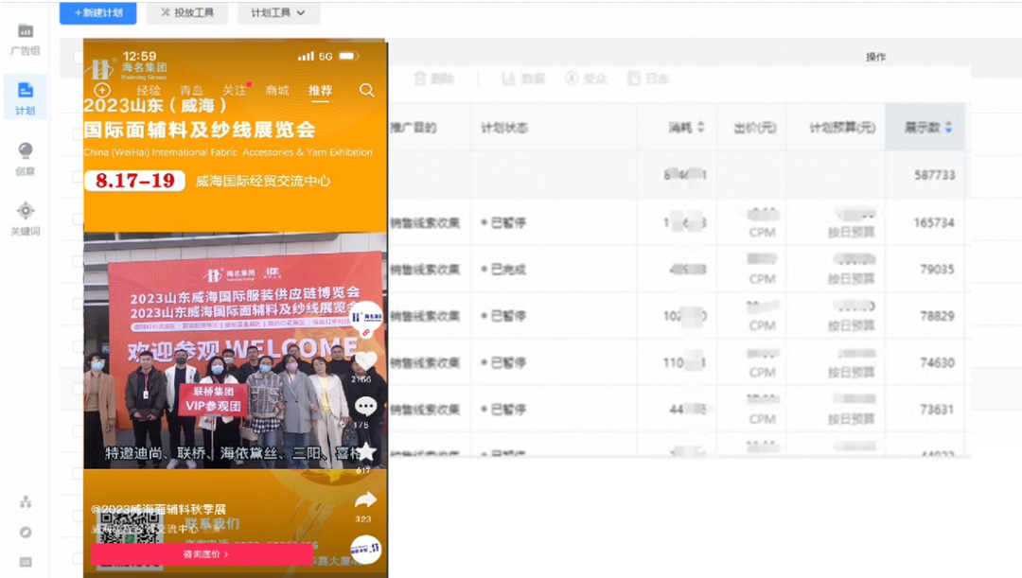Screen dimensions: 1022x578
Task: Click the compass icon in the sidebar
Action: [x=26, y=533]
